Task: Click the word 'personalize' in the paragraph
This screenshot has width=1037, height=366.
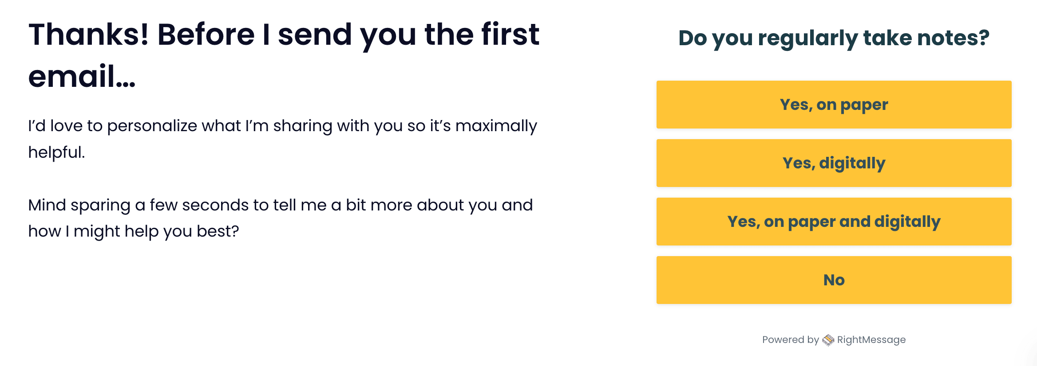Action: click(x=152, y=126)
